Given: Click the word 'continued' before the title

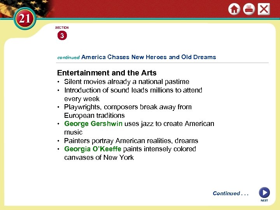Looking at the screenshot, I should [68, 58].
